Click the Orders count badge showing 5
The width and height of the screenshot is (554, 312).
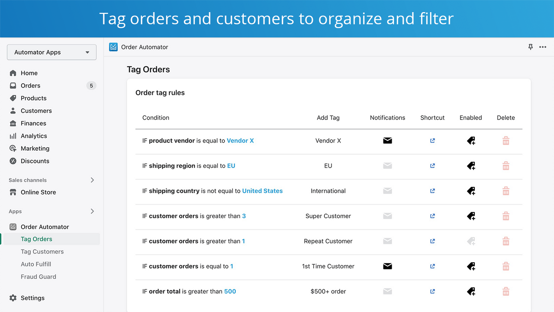(x=91, y=85)
